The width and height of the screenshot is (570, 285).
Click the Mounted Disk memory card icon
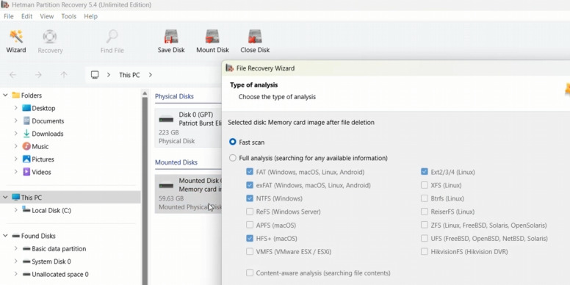166,185
